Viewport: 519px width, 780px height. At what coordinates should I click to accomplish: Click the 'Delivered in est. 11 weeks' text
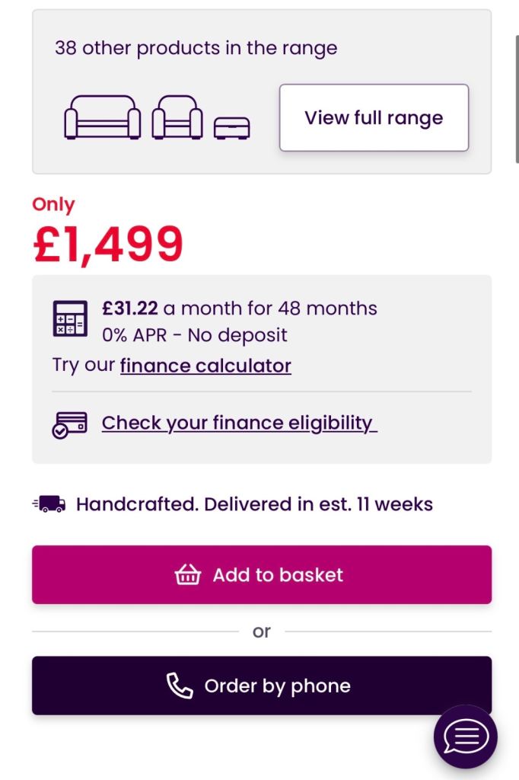[318, 504]
